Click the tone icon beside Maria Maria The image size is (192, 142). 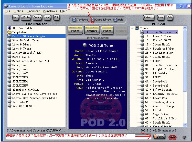click(x=9, y=57)
